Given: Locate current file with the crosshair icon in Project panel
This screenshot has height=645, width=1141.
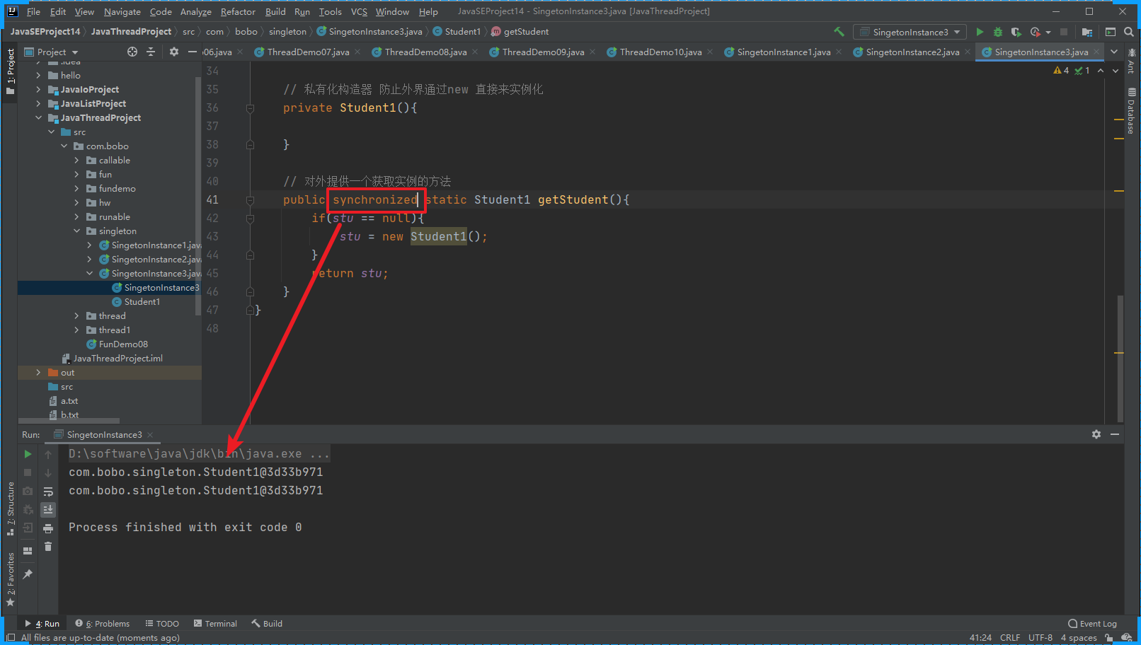Looking at the screenshot, I should (132, 52).
